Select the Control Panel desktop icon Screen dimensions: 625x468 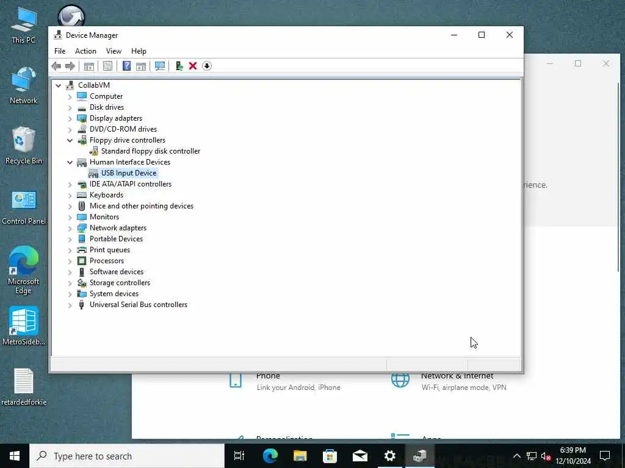[24, 207]
